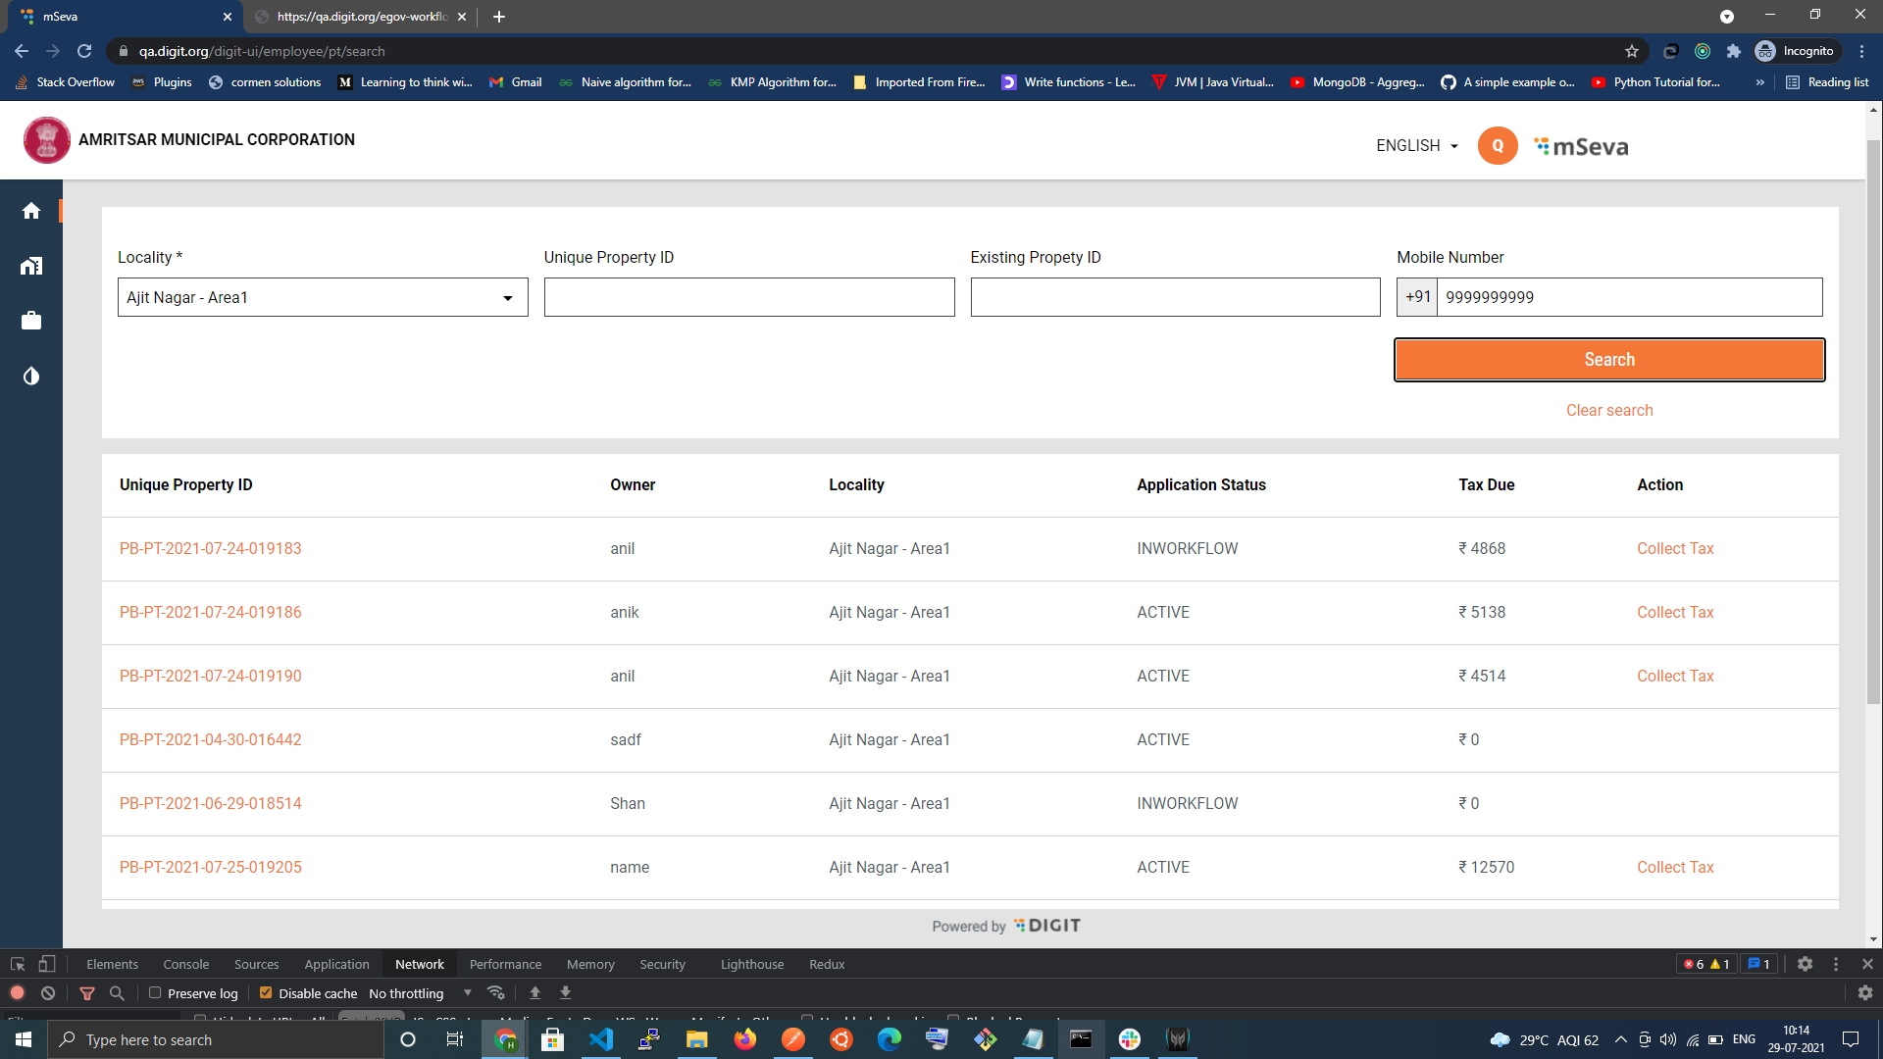1883x1059 pixels.
Task: Expand the ENGLISH language dropdown
Action: pyautogui.click(x=1416, y=146)
